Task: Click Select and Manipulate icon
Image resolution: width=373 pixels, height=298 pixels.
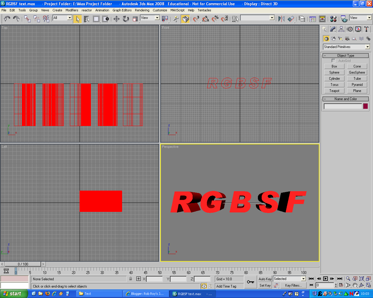Action: 176,19
